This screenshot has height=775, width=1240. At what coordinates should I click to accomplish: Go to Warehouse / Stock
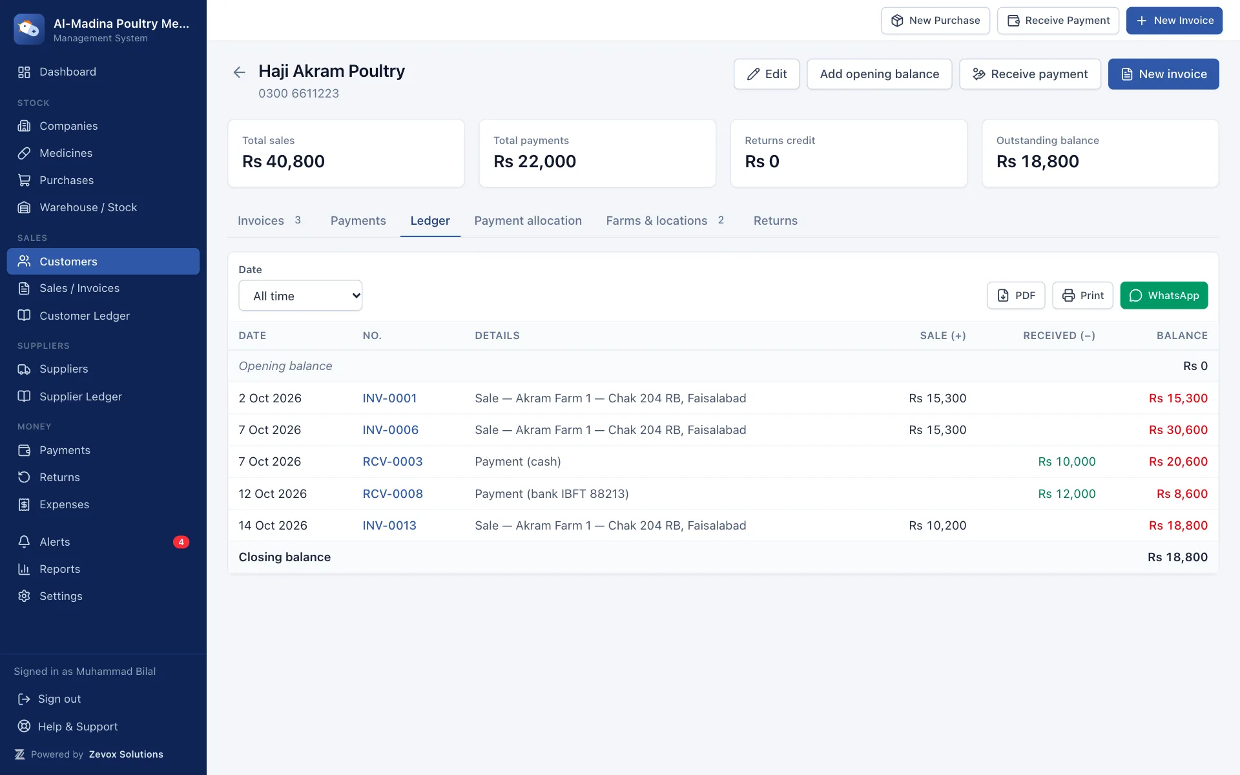(x=103, y=207)
